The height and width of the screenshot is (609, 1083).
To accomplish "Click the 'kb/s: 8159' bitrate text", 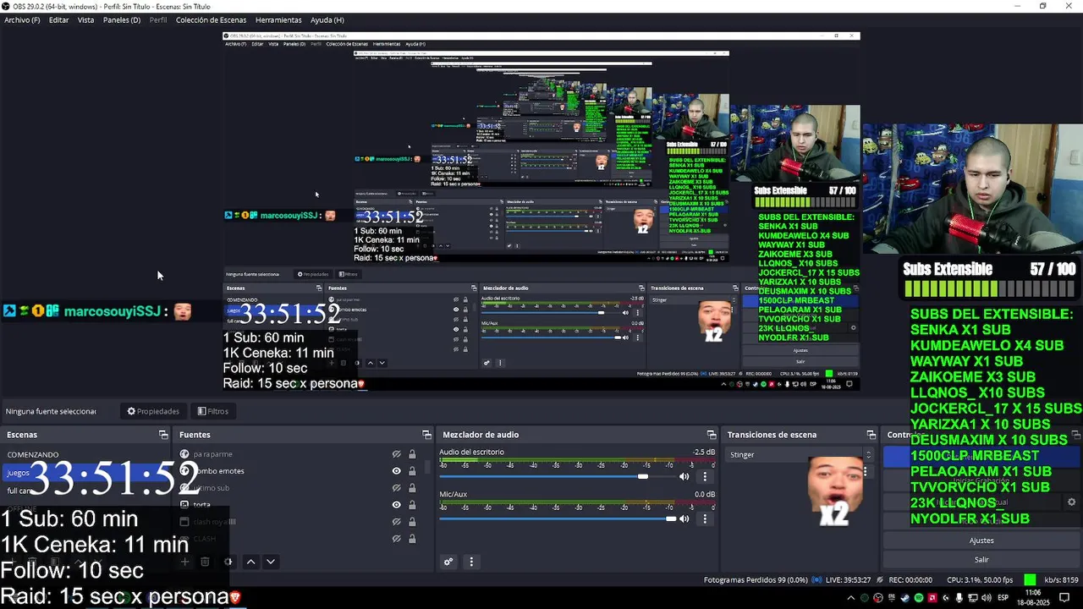I will 1061,580.
